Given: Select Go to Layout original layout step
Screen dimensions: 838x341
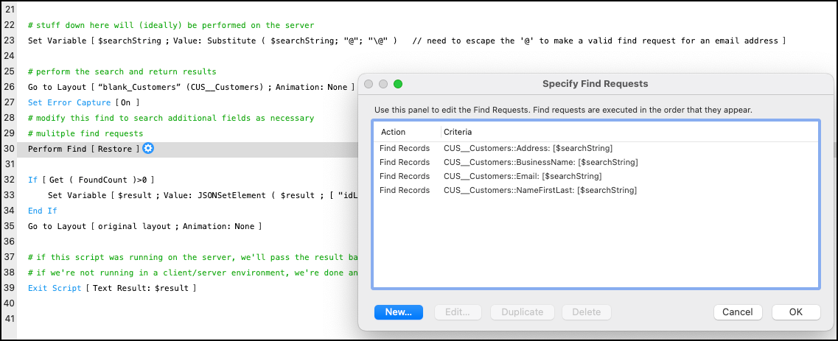Looking at the screenshot, I should click(x=144, y=226).
